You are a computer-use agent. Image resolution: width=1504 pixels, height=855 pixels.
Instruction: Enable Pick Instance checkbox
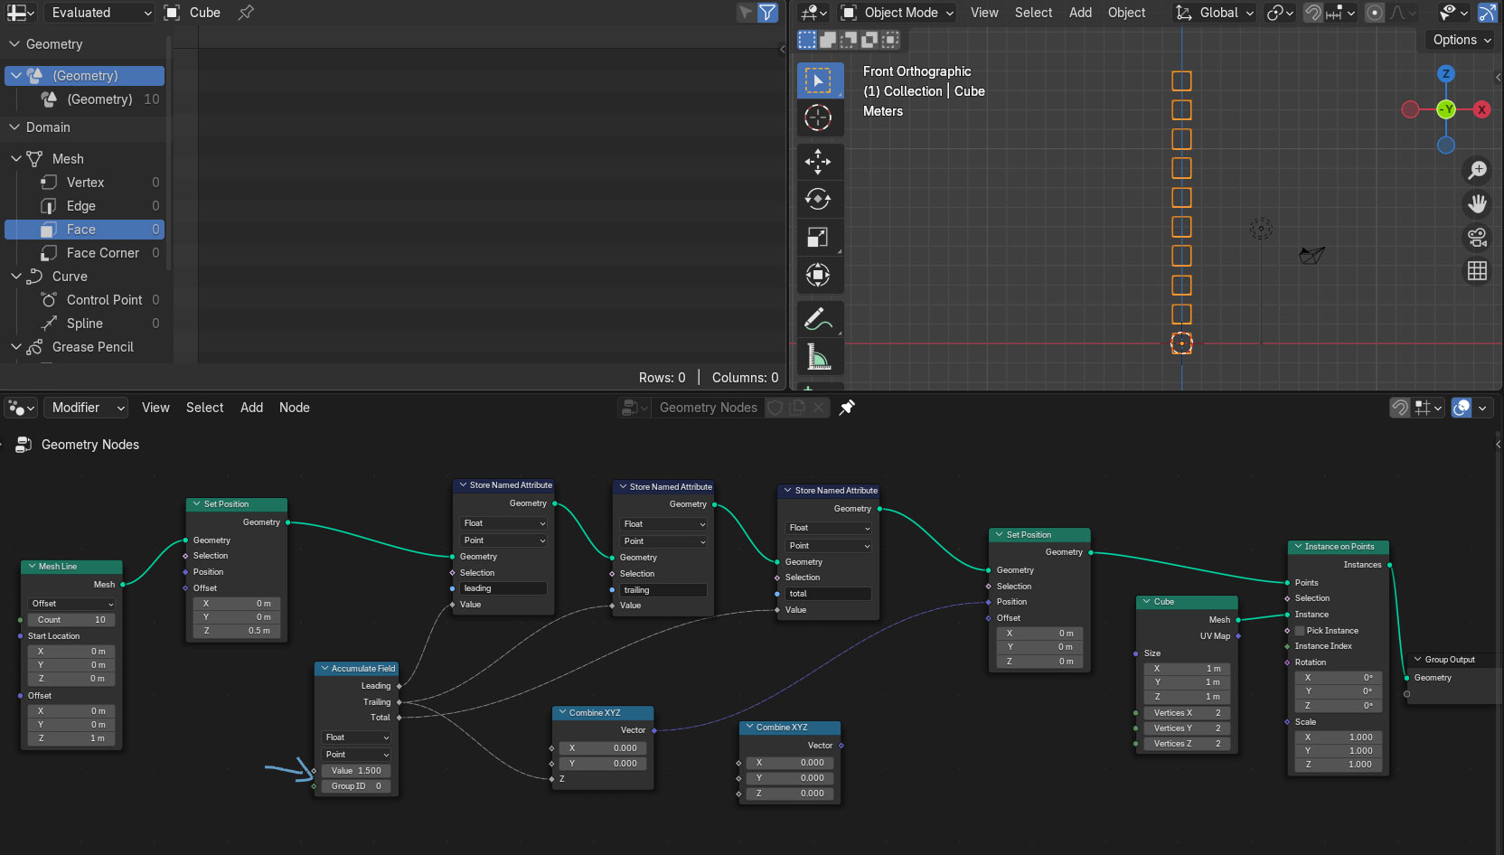(1300, 631)
